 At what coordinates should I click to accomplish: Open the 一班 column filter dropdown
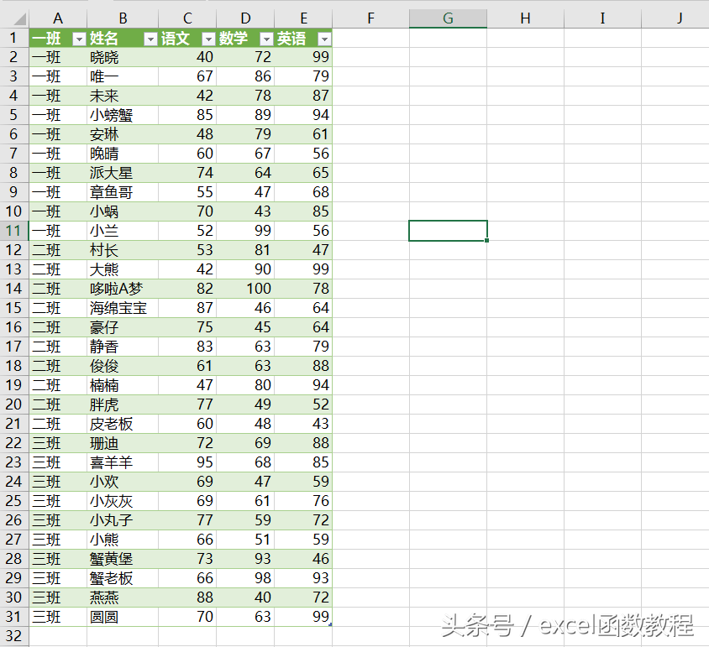[79, 39]
